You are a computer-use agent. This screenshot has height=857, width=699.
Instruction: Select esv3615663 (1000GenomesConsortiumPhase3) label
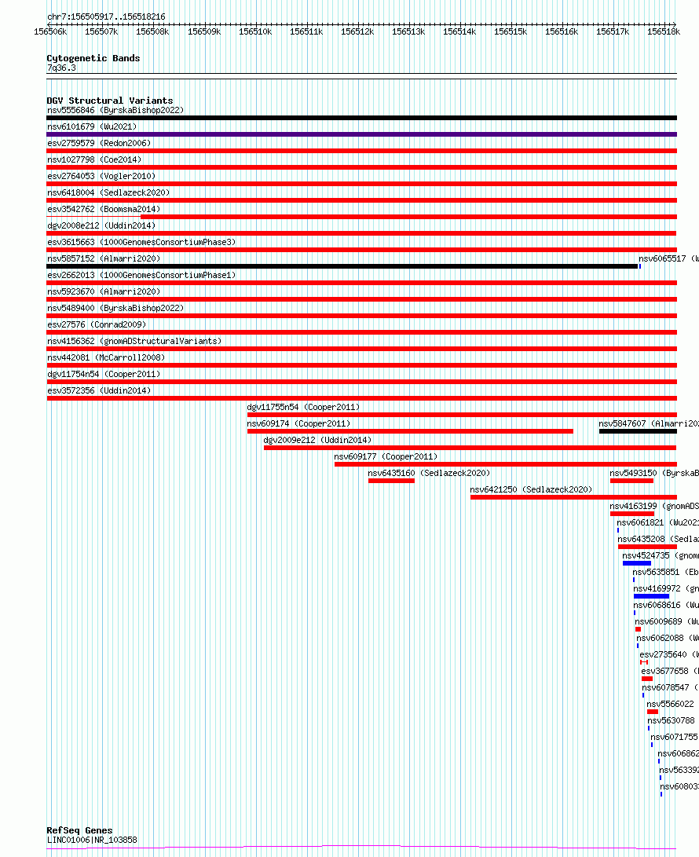click(141, 242)
